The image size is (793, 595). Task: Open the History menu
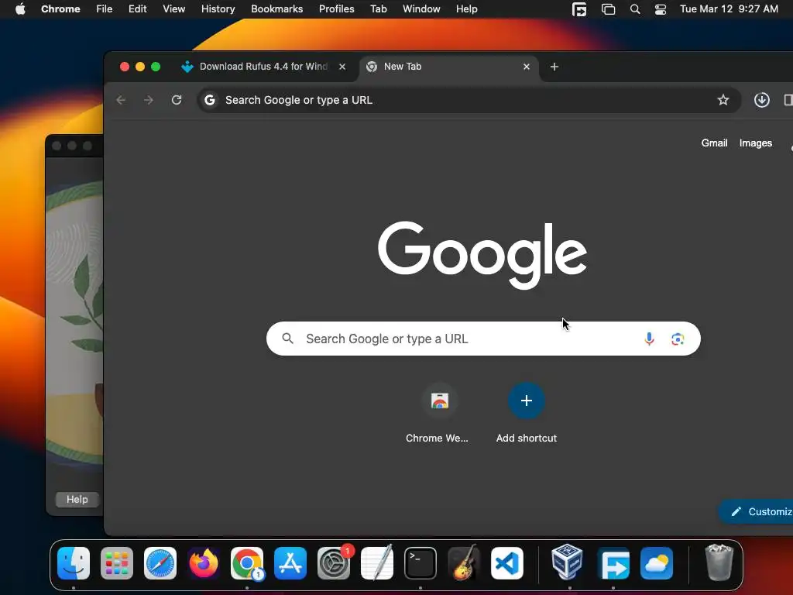[x=218, y=9]
